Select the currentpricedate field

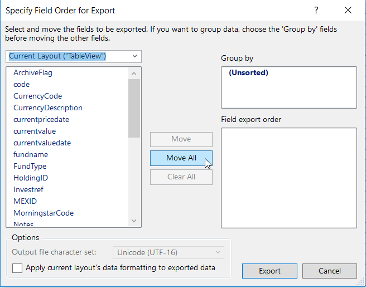tap(41, 120)
